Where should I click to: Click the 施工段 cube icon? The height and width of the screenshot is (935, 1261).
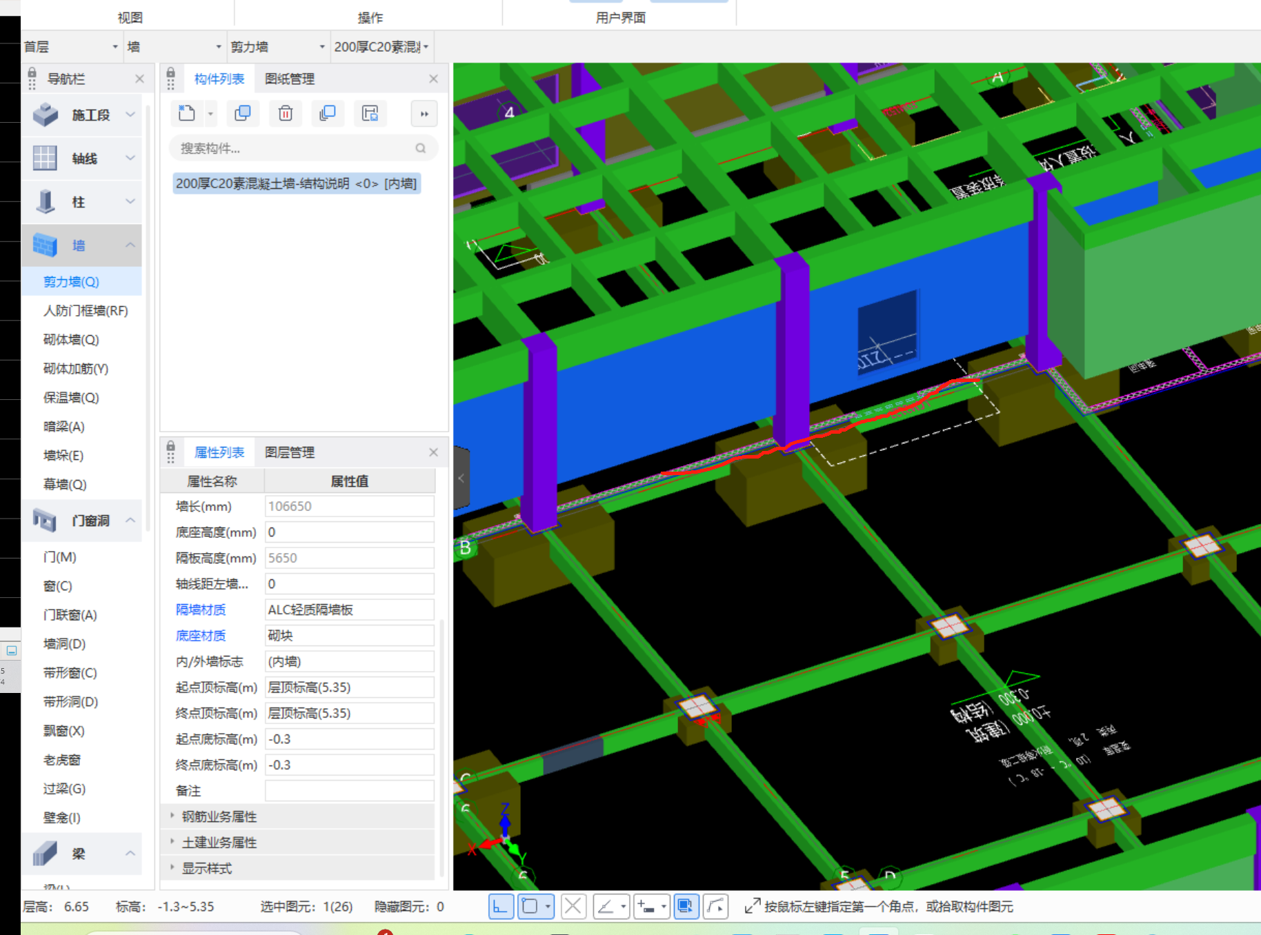tap(46, 114)
